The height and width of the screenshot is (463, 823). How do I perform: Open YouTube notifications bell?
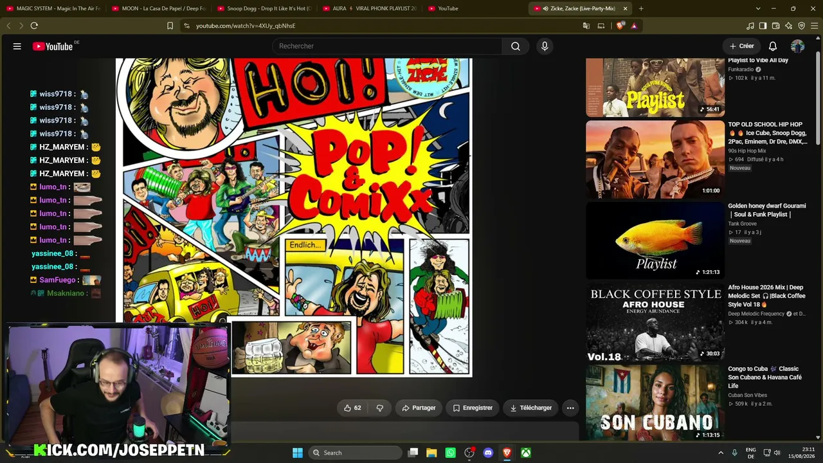(x=773, y=46)
